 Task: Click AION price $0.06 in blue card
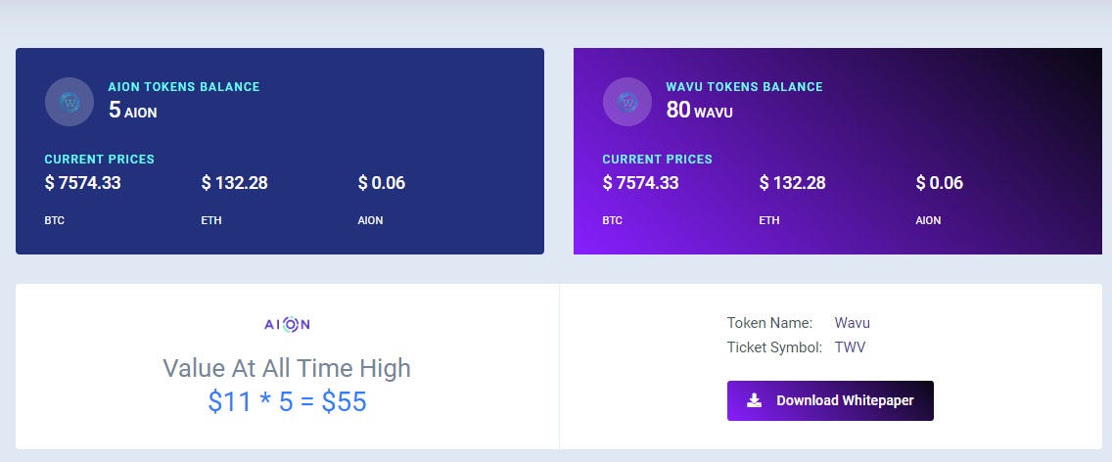pyautogui.click(x=382, y=183)
